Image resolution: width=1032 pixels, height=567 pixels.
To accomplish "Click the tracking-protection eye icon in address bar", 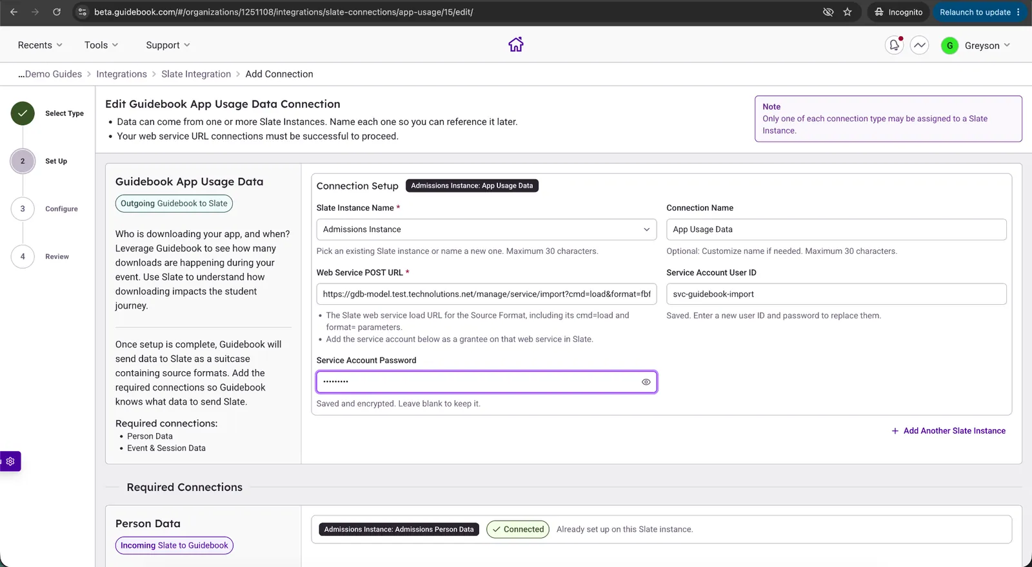I will 828,12.
